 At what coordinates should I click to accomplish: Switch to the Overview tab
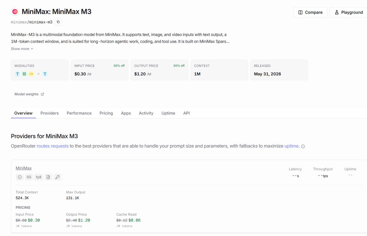(x=23, y=113)
